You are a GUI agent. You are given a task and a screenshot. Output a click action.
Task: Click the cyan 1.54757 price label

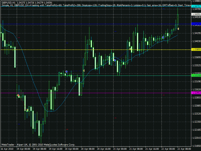[196, 6]
